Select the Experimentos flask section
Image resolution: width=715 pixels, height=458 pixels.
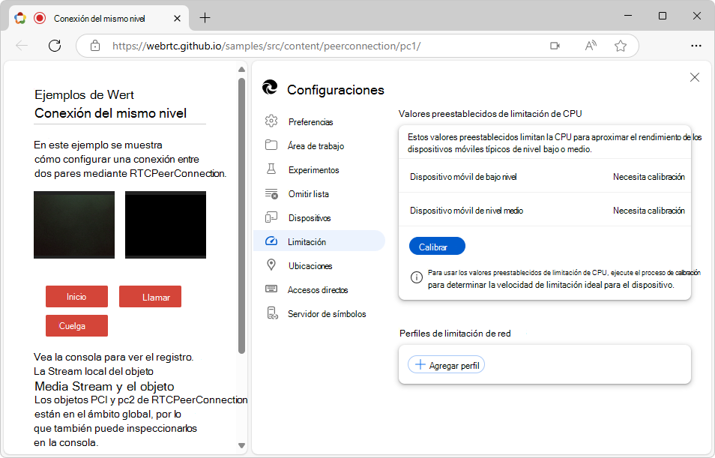(x=313, y=169)
